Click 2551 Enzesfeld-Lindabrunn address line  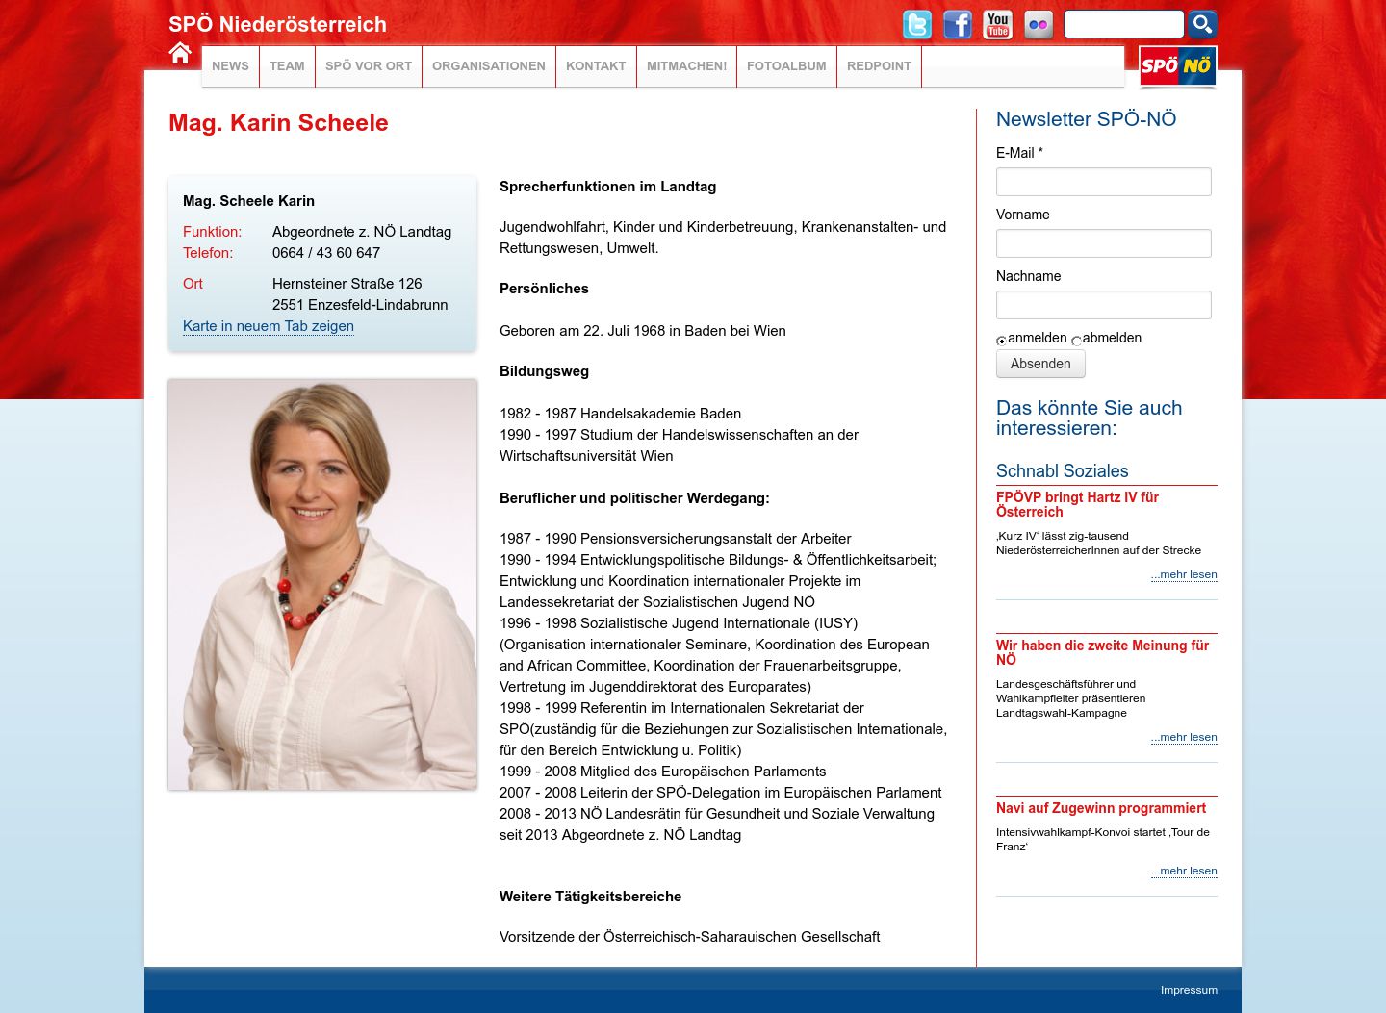point(360,305)
